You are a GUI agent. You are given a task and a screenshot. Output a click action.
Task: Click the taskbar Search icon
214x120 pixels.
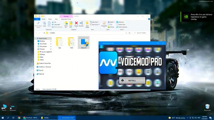pyautogui.click(x=8, y=118)
